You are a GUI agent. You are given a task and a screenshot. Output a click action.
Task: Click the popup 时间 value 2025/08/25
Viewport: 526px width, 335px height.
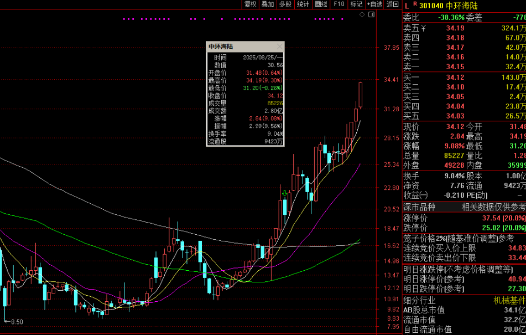[263, 58]
